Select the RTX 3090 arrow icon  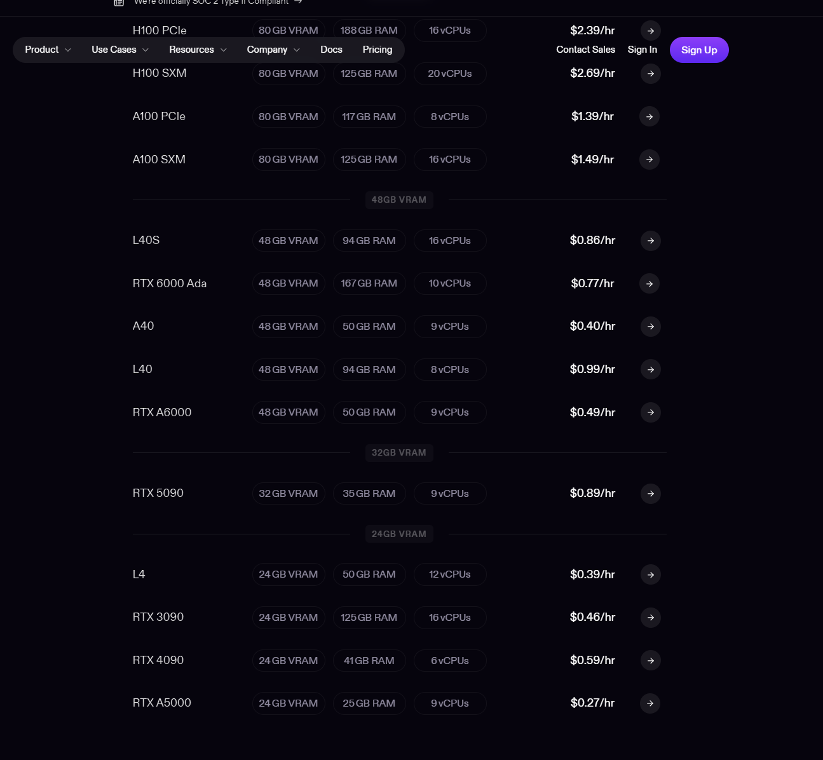[650, 617]
